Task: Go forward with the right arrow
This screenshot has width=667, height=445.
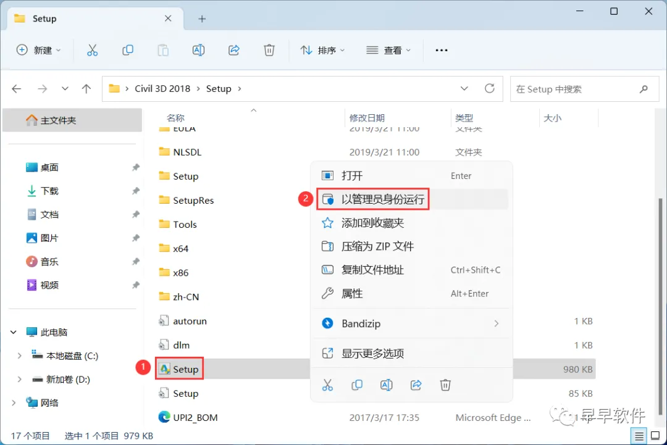Action: (42, 89)
